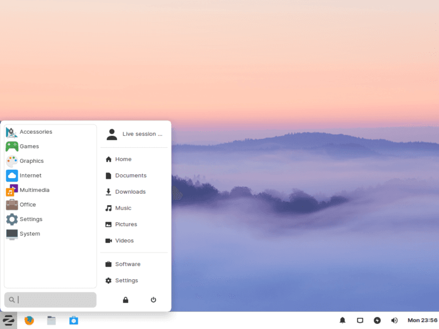Click the power status tray icon
439x329 pixels.
[x=377, y=320]
